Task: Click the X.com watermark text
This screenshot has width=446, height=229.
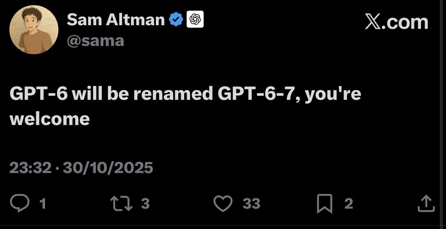Action: (396, 22)
